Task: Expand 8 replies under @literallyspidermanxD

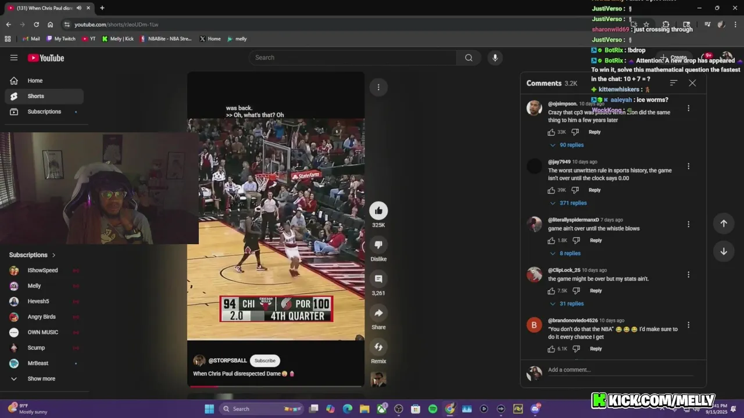Action: [x=565, y=254]
